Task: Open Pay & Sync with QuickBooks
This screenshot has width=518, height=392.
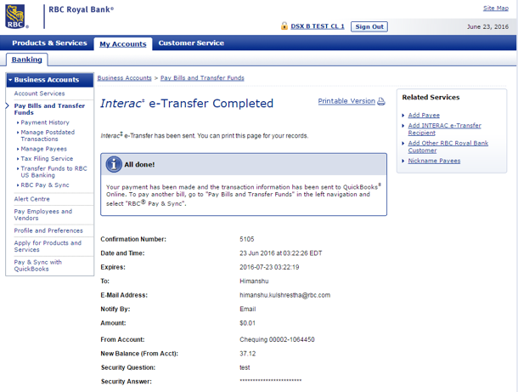Action: coord(37,265)
